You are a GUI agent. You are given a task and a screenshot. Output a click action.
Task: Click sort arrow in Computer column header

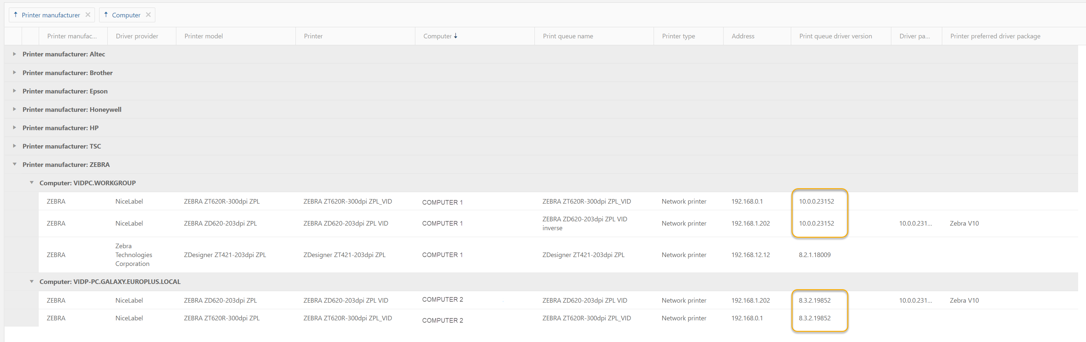(x=456, y=36)
